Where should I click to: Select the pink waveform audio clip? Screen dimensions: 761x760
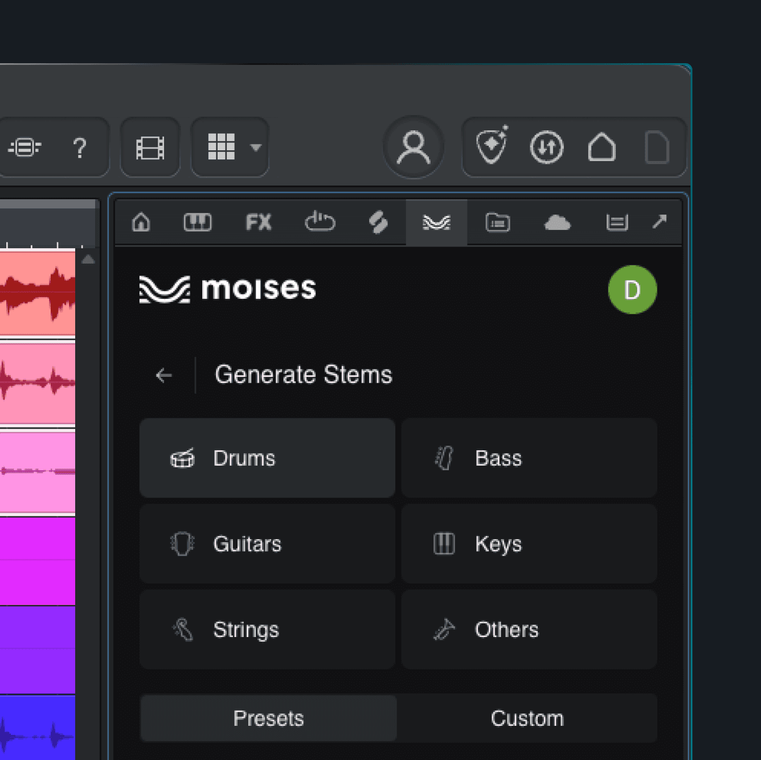(38, 383)
